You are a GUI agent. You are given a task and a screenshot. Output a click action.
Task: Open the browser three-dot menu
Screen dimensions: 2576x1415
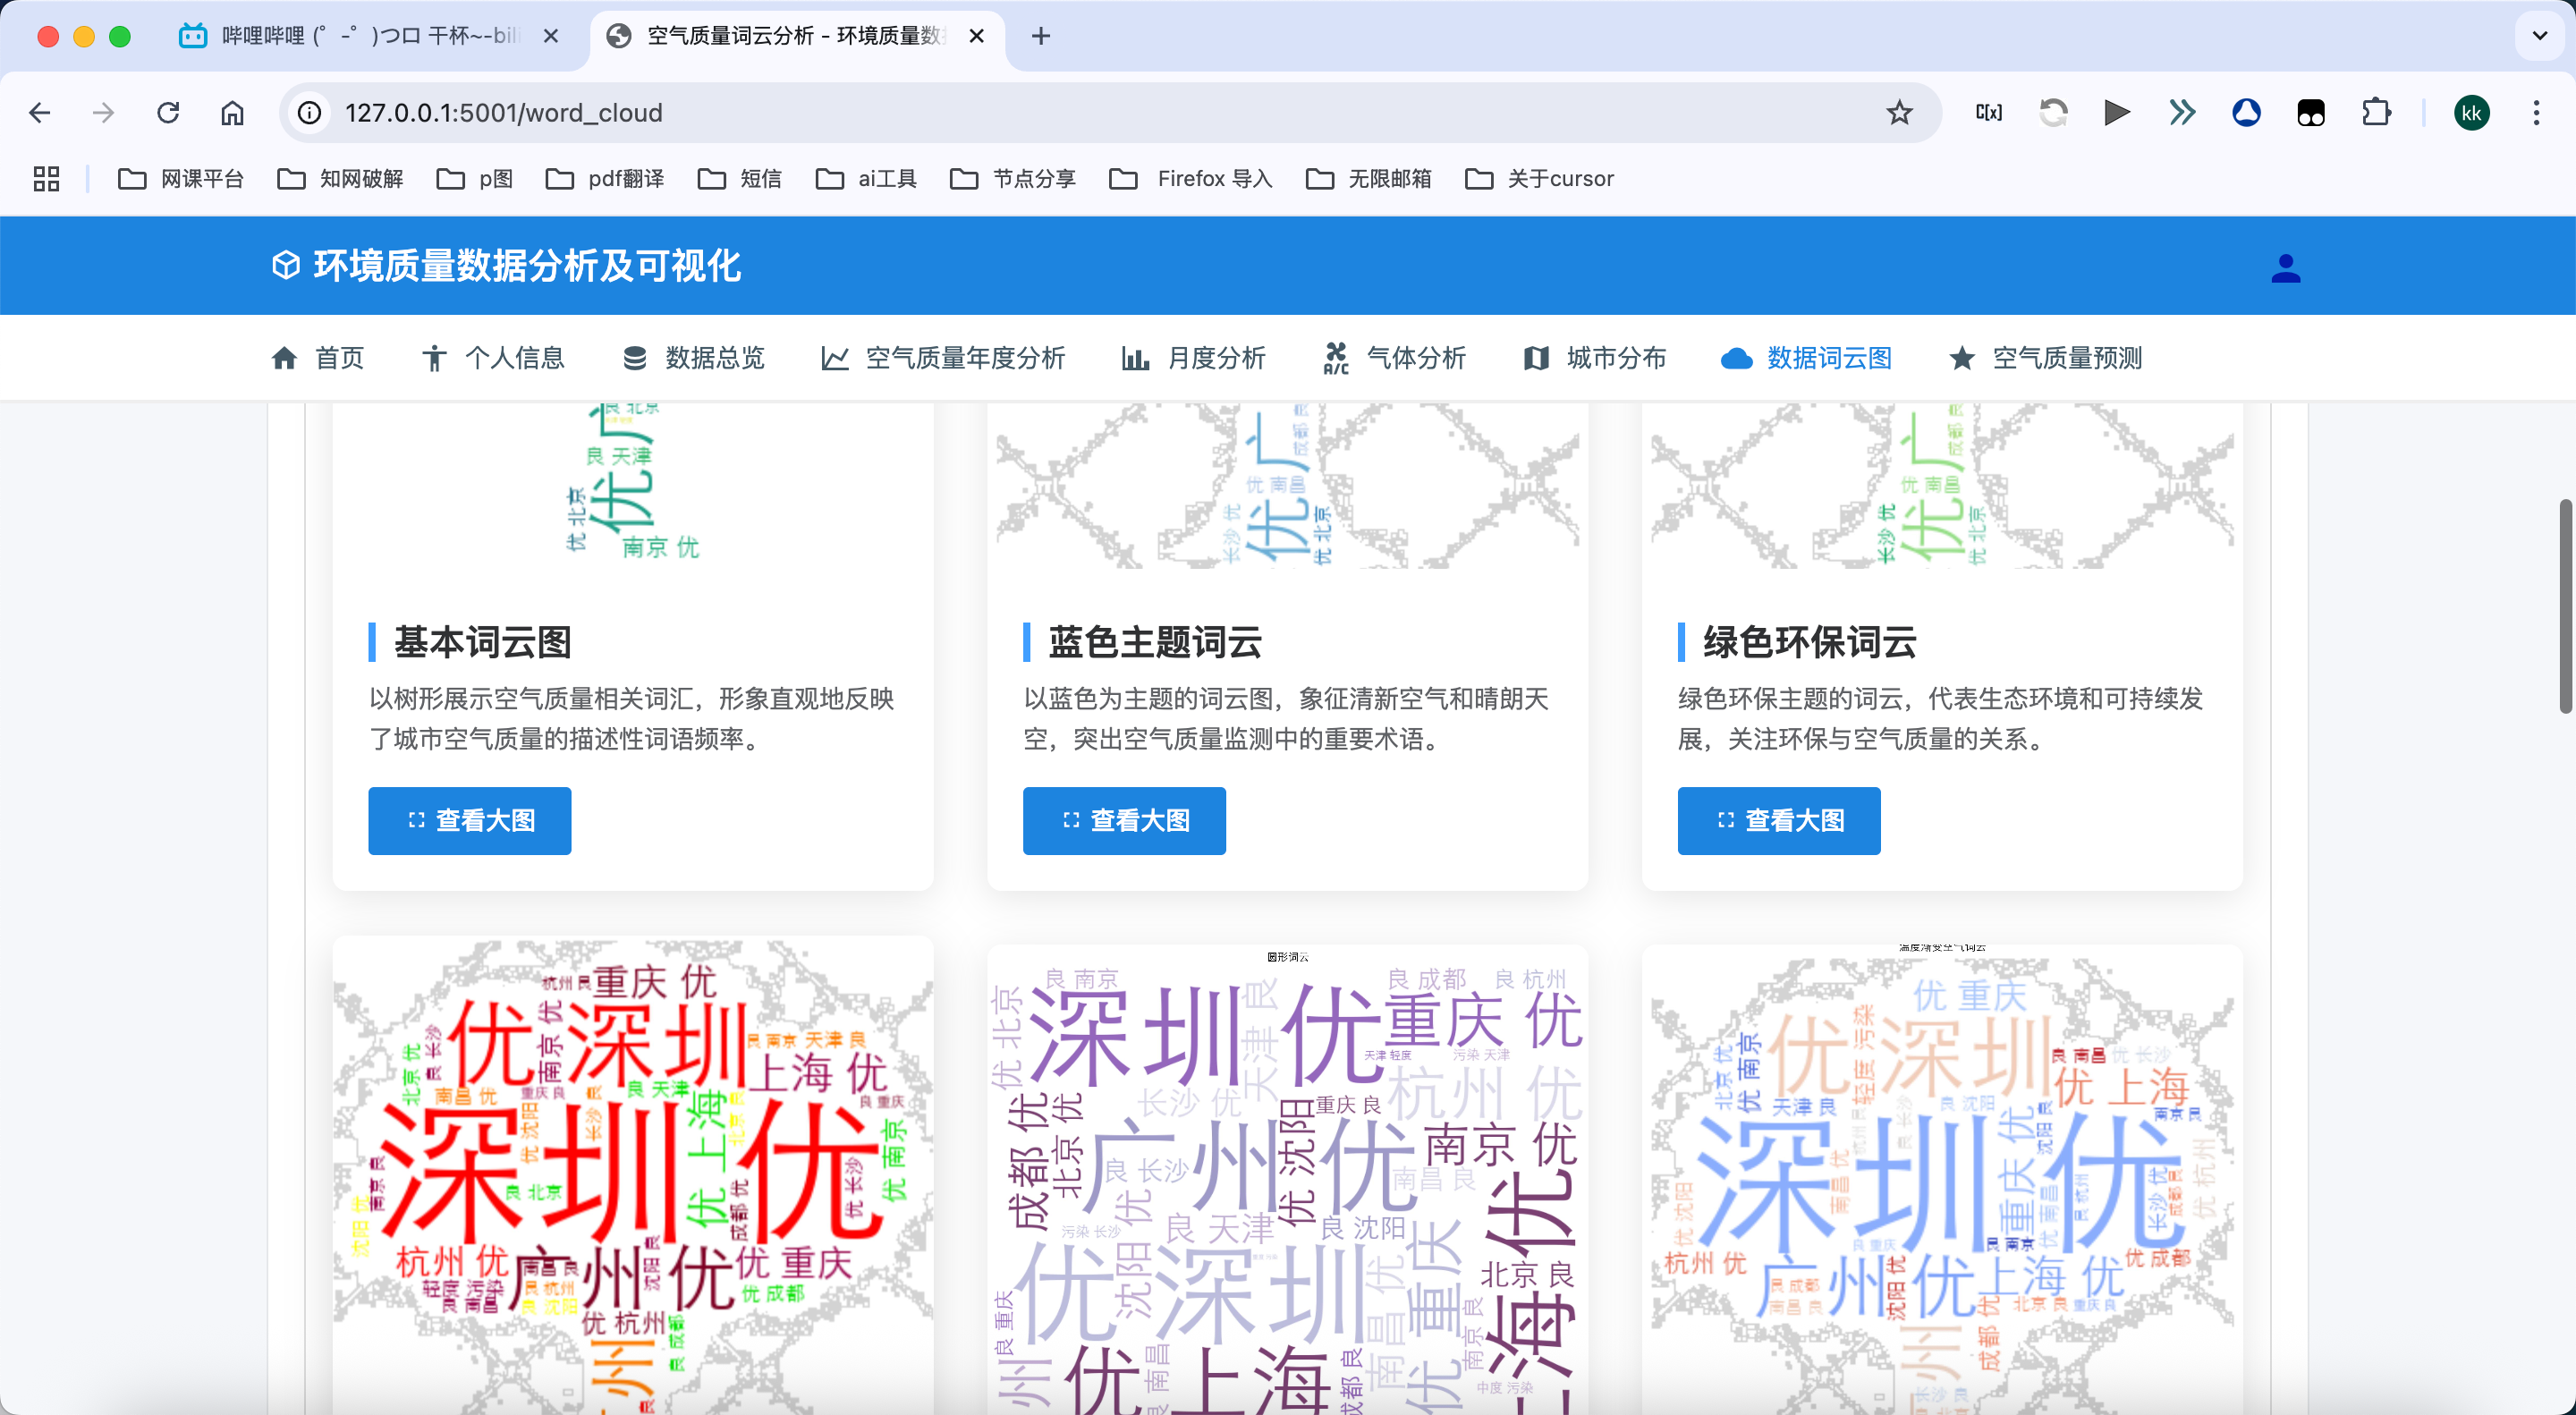pos(2536,113)
